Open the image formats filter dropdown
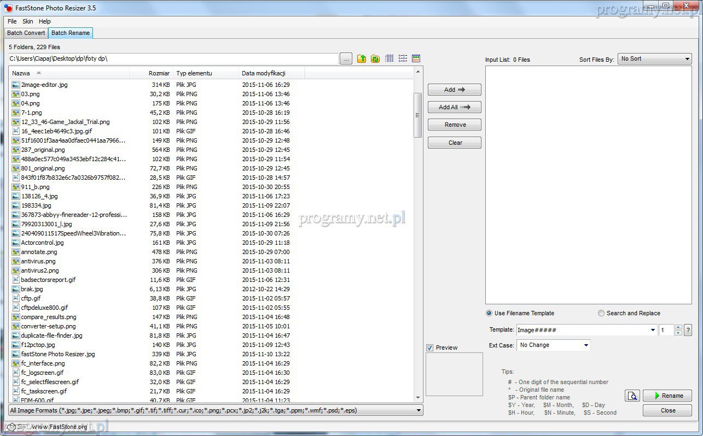This screenshot has height=436, width=703. coord(419,410)
